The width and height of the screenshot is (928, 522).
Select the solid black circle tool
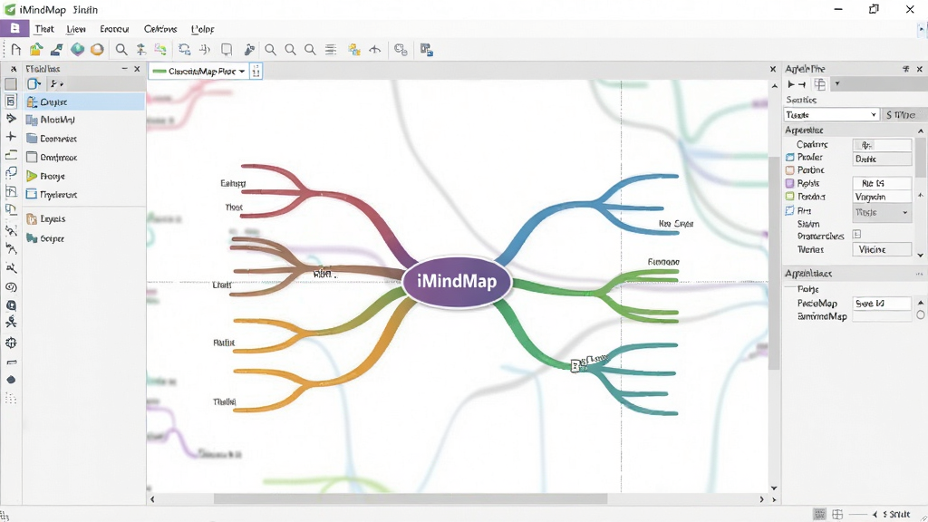[x=11, y=380]
